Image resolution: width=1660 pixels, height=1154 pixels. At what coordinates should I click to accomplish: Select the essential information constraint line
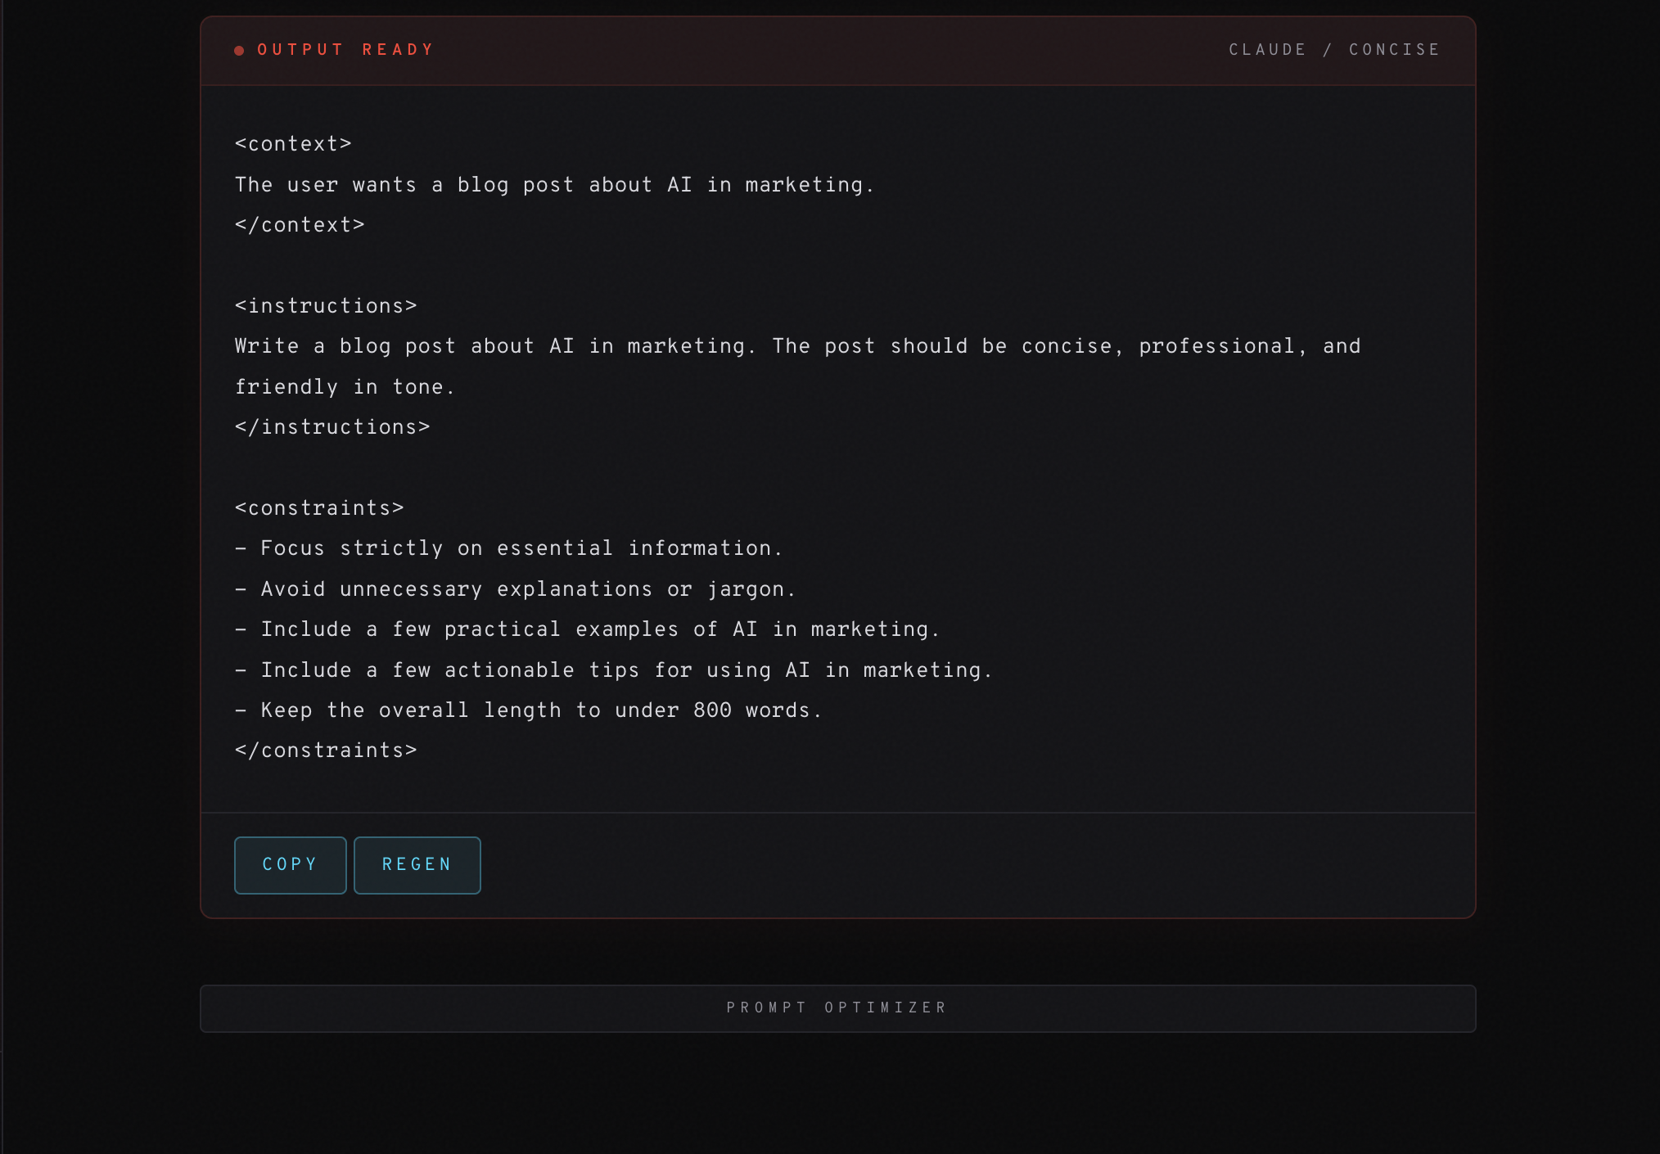click(x=508, y=548)
